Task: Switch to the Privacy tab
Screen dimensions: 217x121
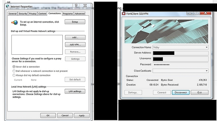Action: [33, 14]
